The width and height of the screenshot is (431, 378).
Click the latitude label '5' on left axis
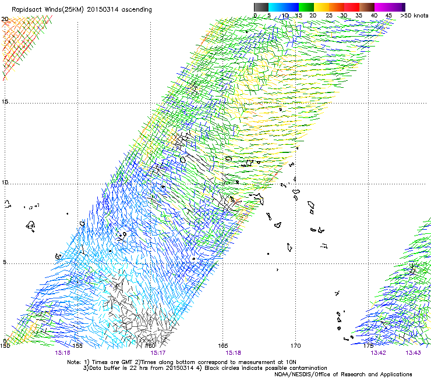[x=5, y=262]
